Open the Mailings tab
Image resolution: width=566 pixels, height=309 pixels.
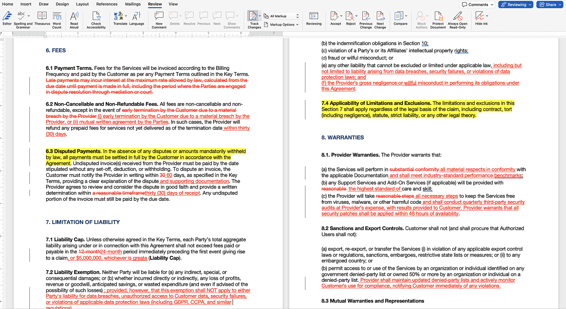click(x=132, y=4)
